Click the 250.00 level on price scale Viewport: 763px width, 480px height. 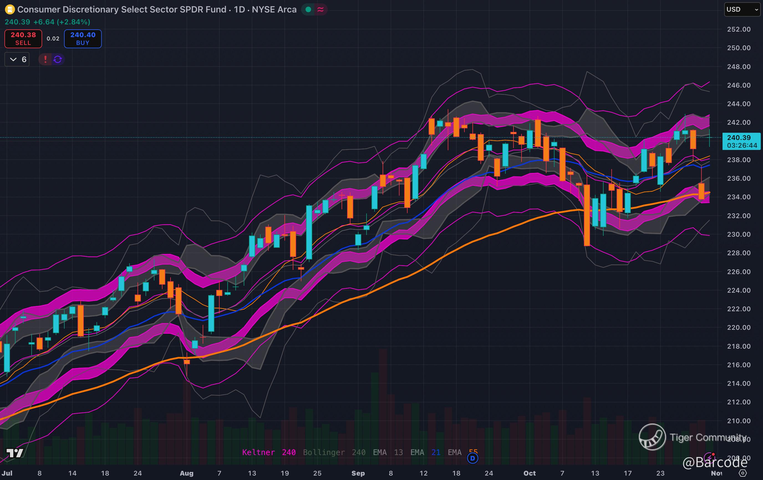pyautogui.click(x=739, y=48)
